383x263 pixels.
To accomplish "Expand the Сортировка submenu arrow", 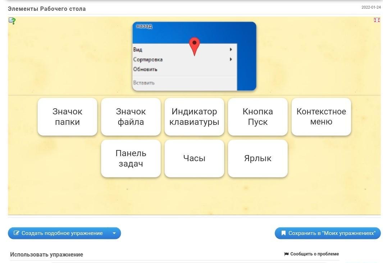I will [231, 59].
